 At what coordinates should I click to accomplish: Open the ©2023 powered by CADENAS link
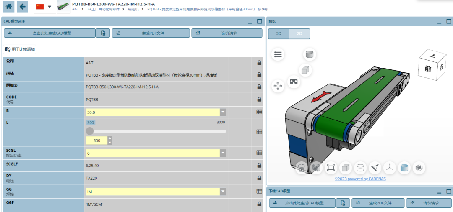[x=360, y=179]
